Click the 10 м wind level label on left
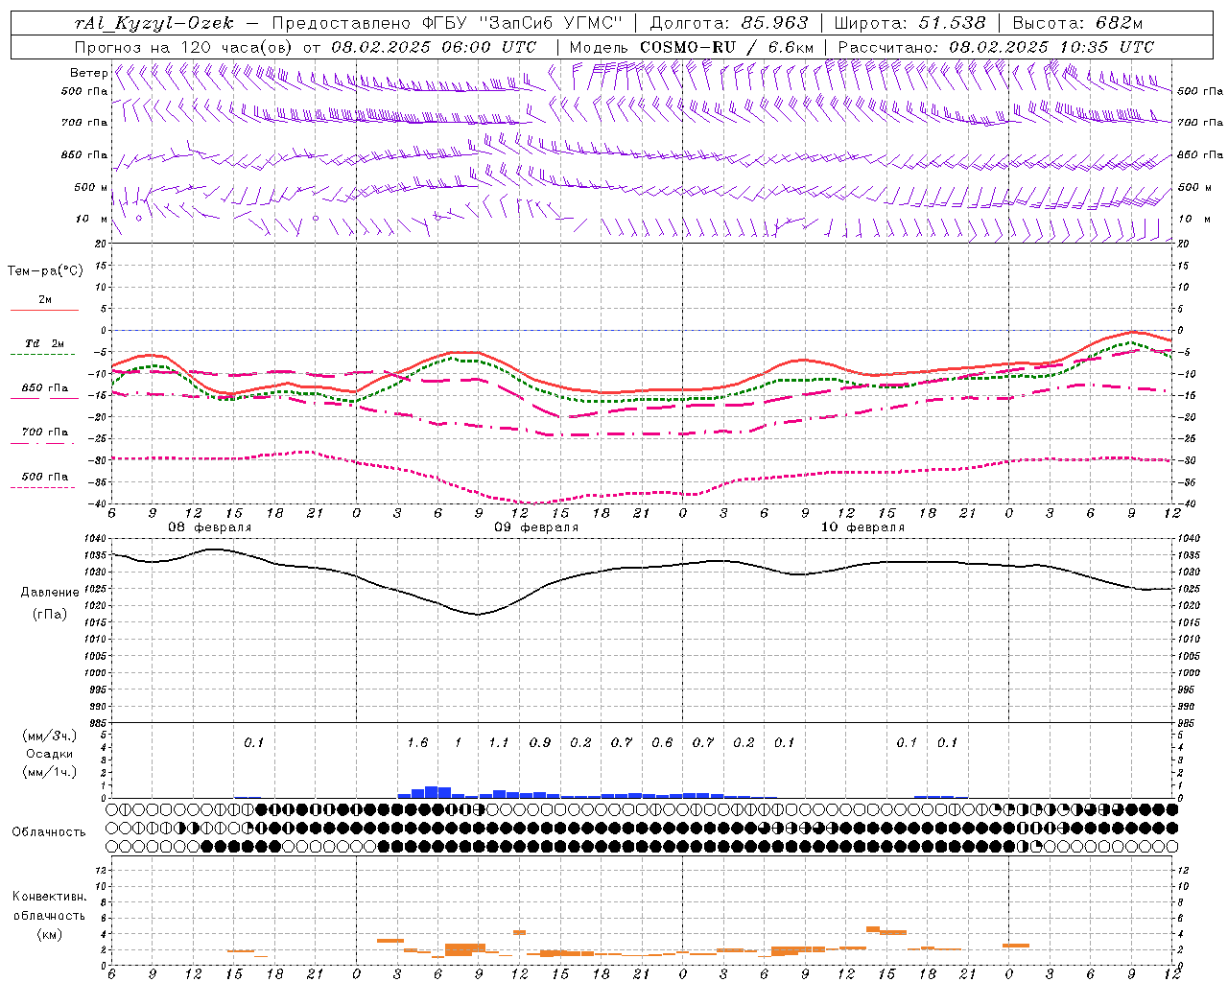 [91, 220]
